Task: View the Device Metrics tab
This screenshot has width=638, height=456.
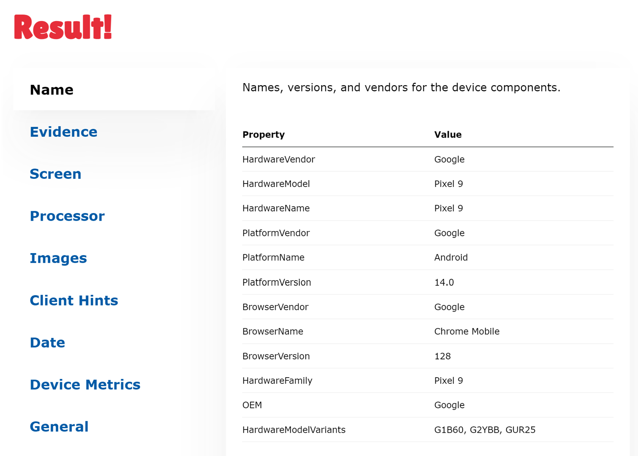Action: 85,385
